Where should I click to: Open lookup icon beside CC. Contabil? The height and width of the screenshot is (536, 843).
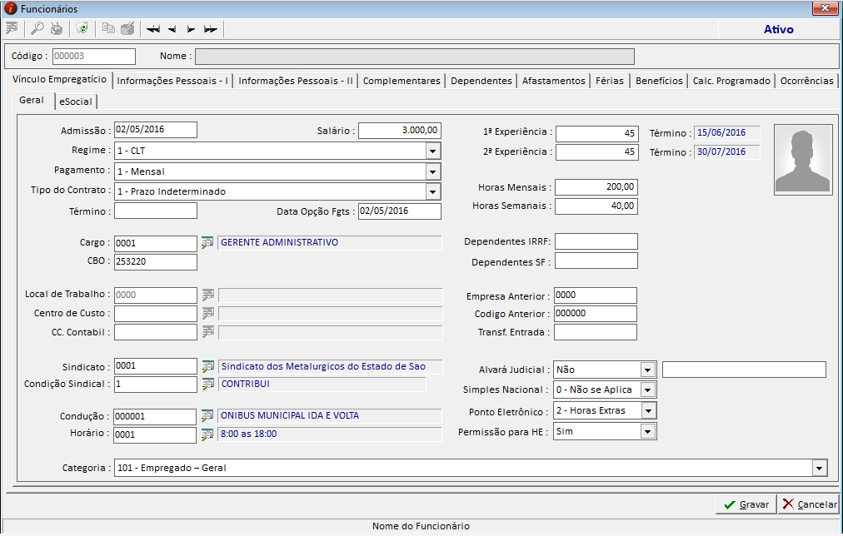208,332
